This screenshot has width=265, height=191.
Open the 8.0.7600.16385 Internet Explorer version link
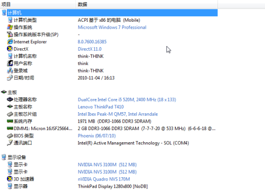point(92,42)
